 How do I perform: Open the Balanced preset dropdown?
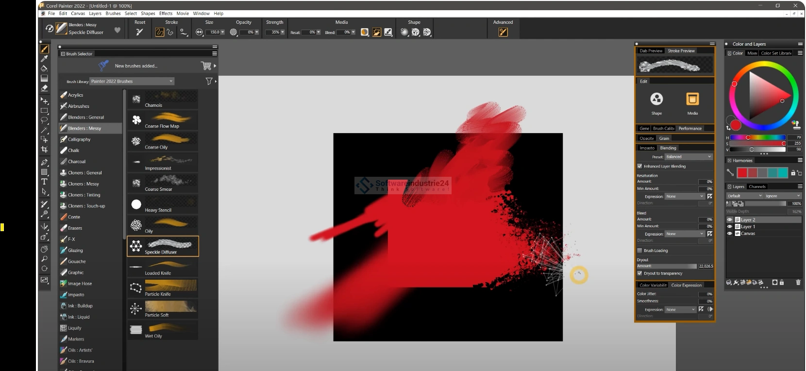point(688,157)
